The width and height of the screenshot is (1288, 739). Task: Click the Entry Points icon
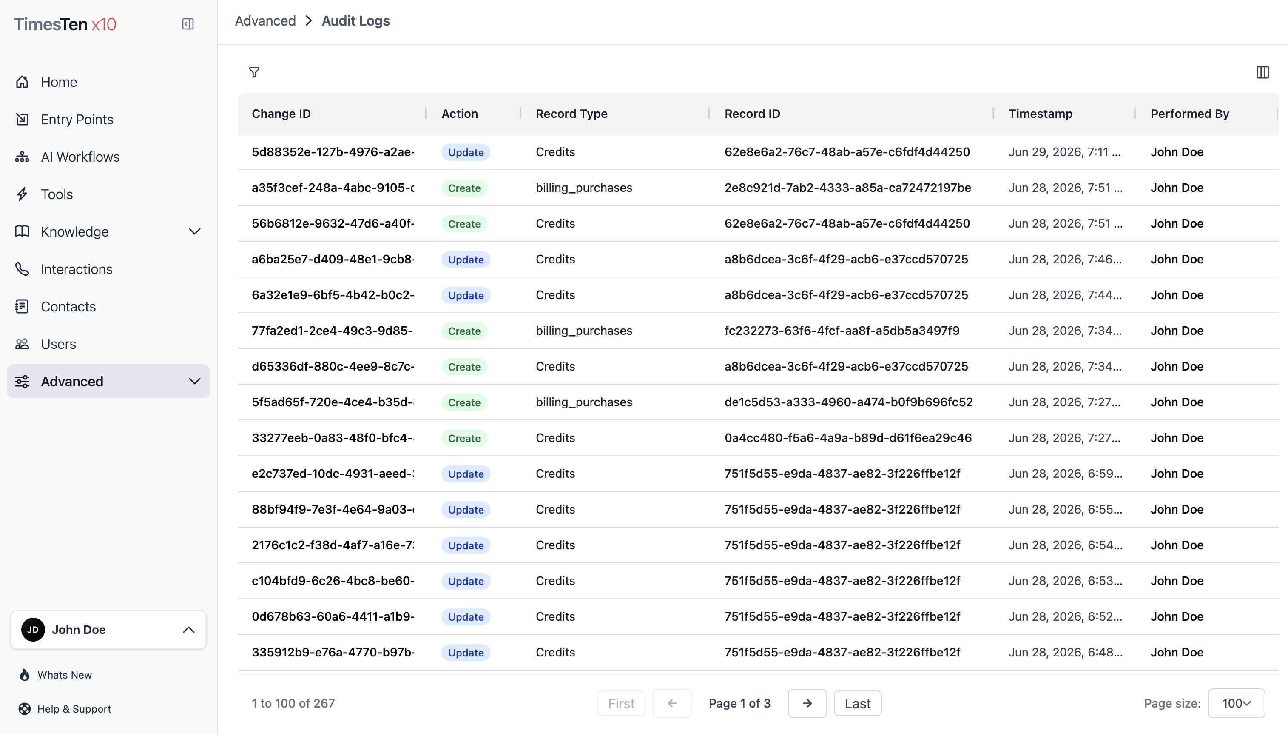tap(22, 119)
